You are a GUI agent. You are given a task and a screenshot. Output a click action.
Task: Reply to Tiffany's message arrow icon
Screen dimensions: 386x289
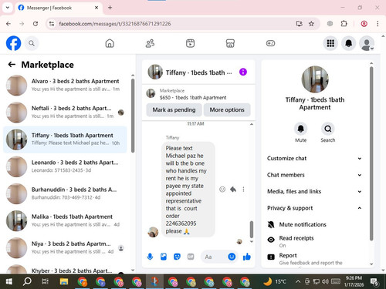coord(233,190)
